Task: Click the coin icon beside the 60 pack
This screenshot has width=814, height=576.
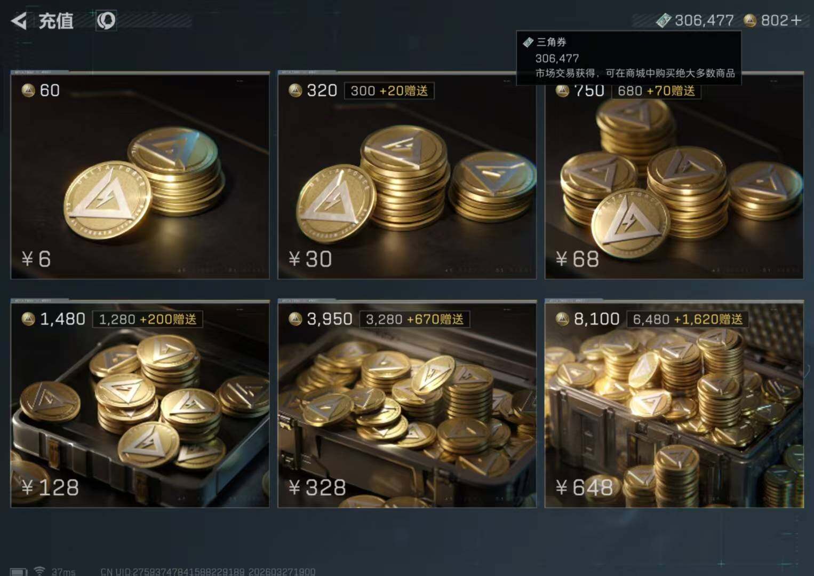Action: point(28,90)
